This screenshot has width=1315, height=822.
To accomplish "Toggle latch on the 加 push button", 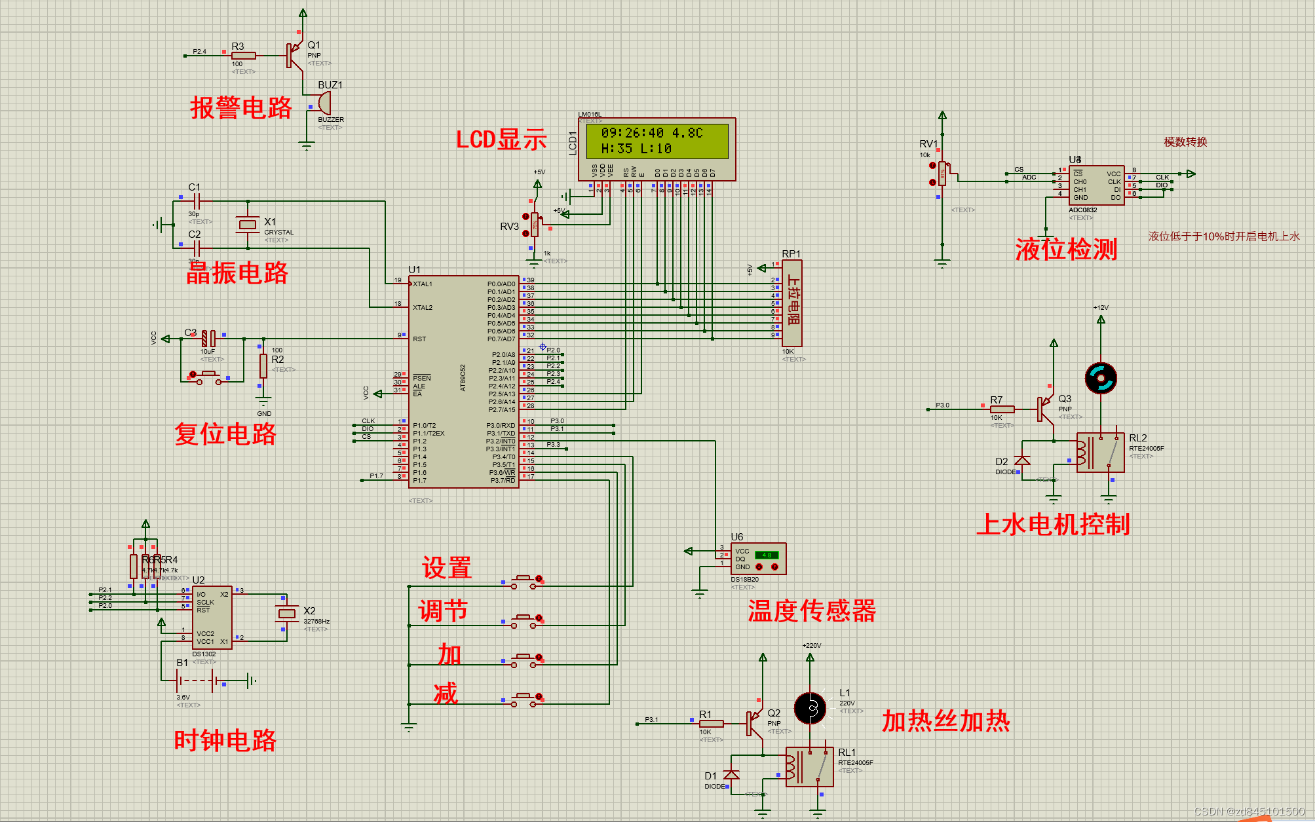I will coord(539,657).
